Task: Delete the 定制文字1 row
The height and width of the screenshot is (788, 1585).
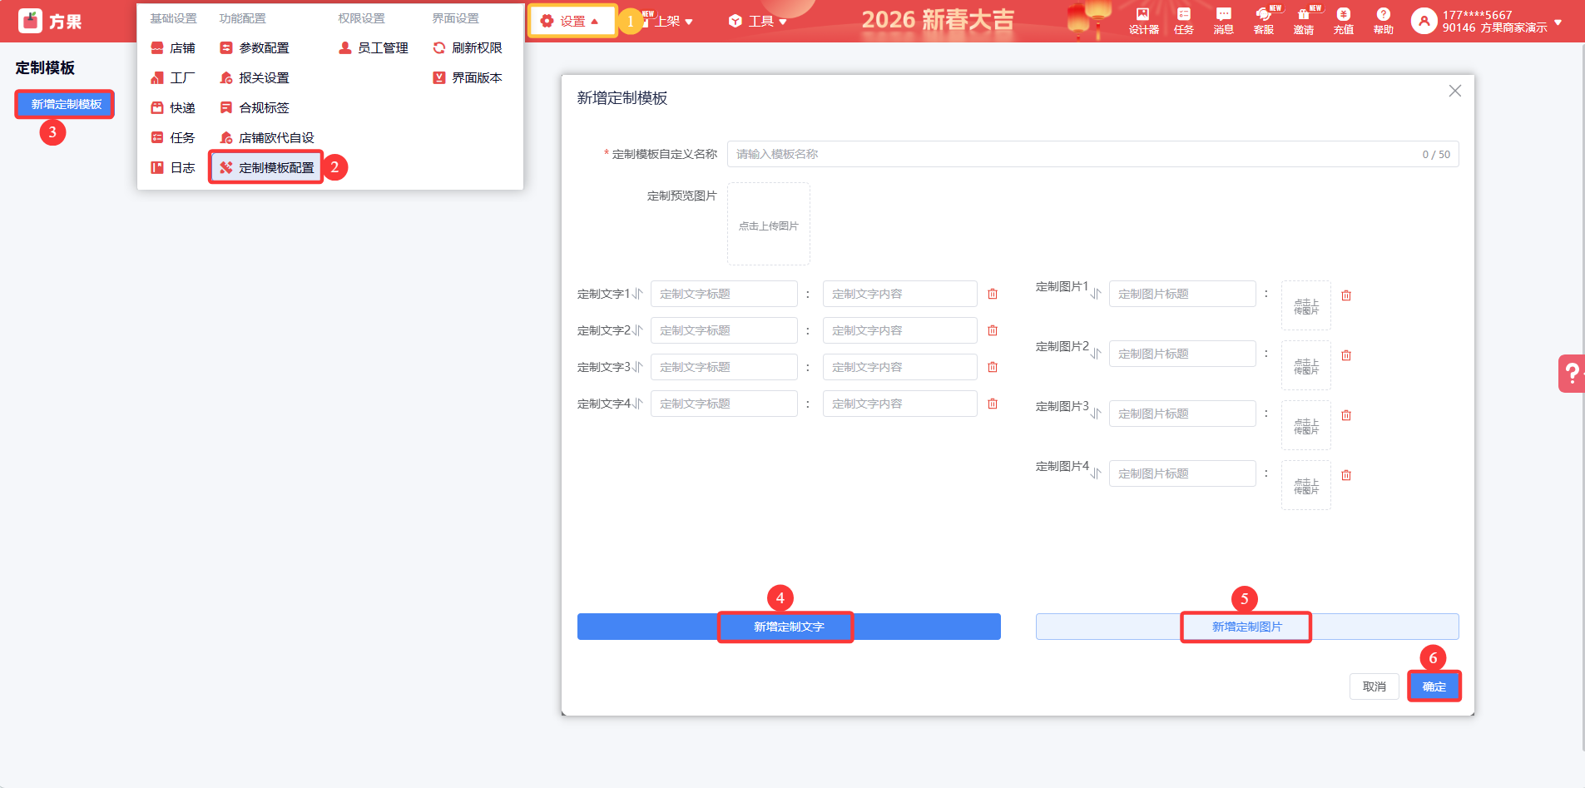Action: coord(993,294)
